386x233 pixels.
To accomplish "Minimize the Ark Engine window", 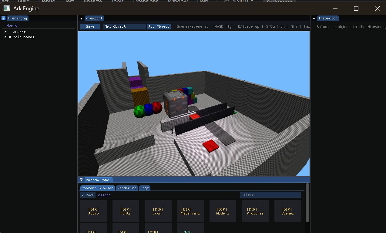I will click(x=335, y=8).
